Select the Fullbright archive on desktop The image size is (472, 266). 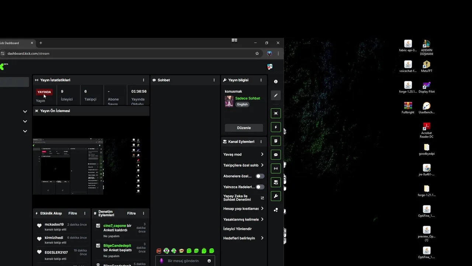pos(408,108)
